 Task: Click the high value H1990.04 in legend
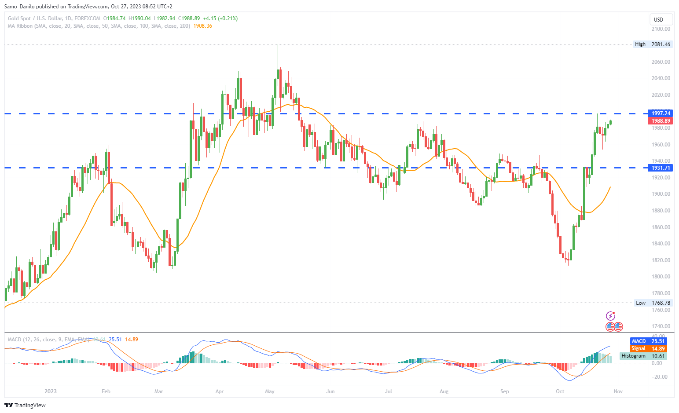pos(139,18)
